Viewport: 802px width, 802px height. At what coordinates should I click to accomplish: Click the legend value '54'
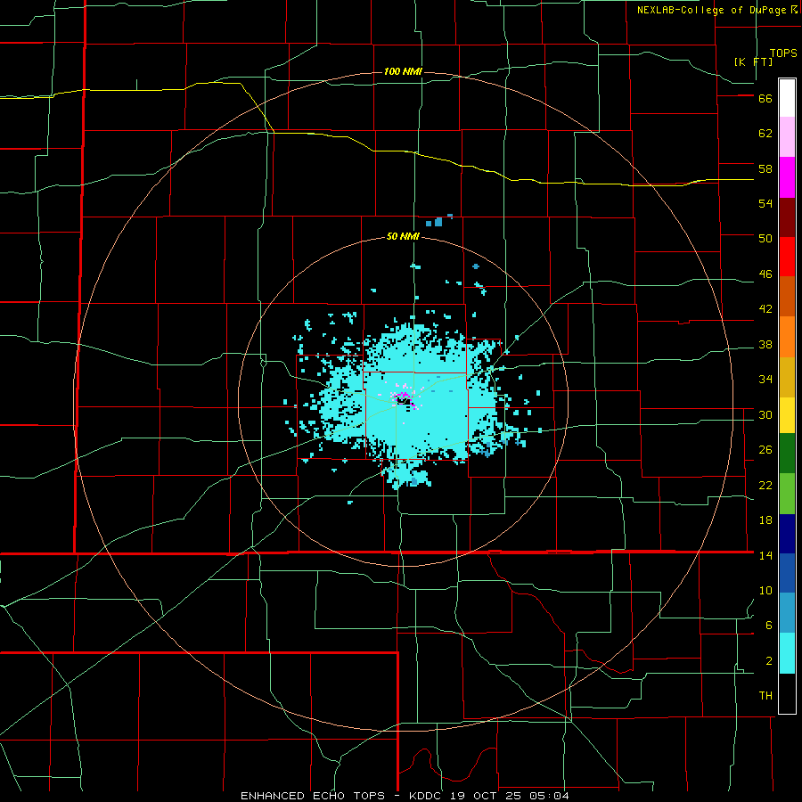(765, 203)
